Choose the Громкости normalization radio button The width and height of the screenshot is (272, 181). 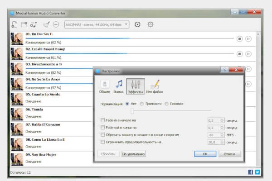pyautogui.click(x=142, y=104)
